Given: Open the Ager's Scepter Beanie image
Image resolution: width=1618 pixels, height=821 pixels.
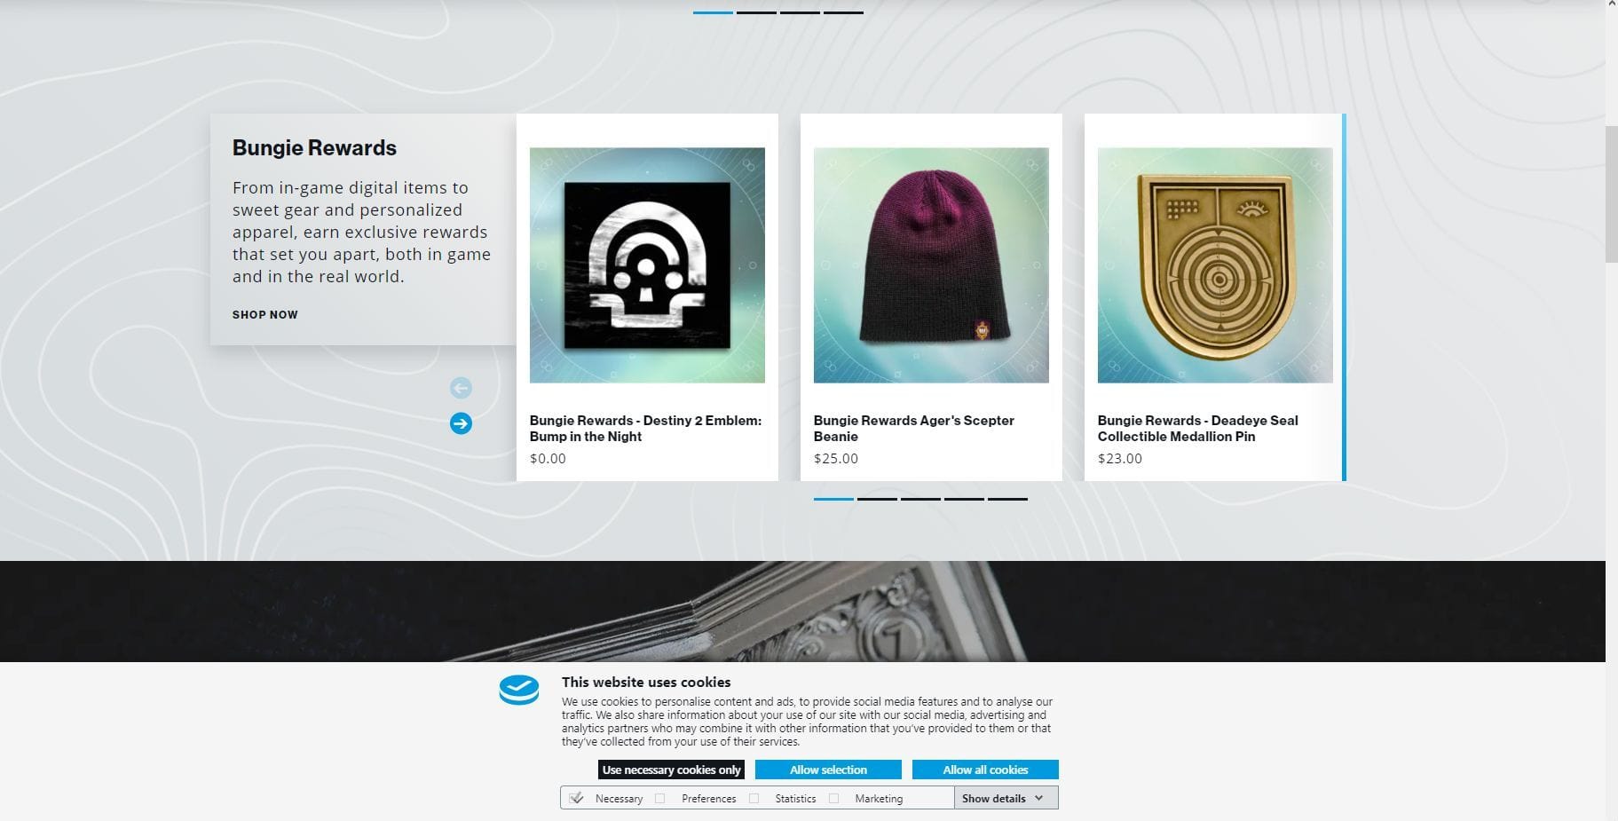Looking at the screenshot, I should pos(931,265).
